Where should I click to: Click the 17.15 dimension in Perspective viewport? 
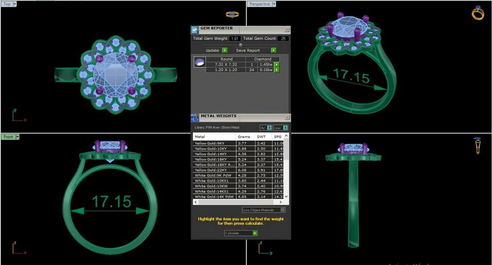click(x=351, y=76)
